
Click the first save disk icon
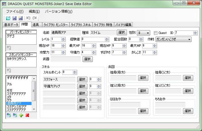(x=14, y=18)
